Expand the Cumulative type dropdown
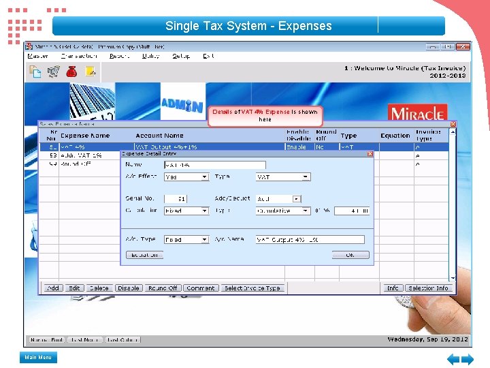The height and width of the screenshot is (368, 490). point(306,211)
